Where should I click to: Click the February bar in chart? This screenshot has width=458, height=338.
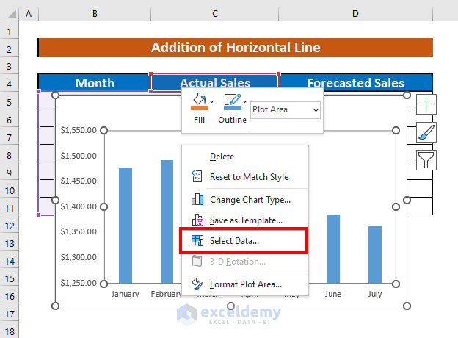(167, 222)
